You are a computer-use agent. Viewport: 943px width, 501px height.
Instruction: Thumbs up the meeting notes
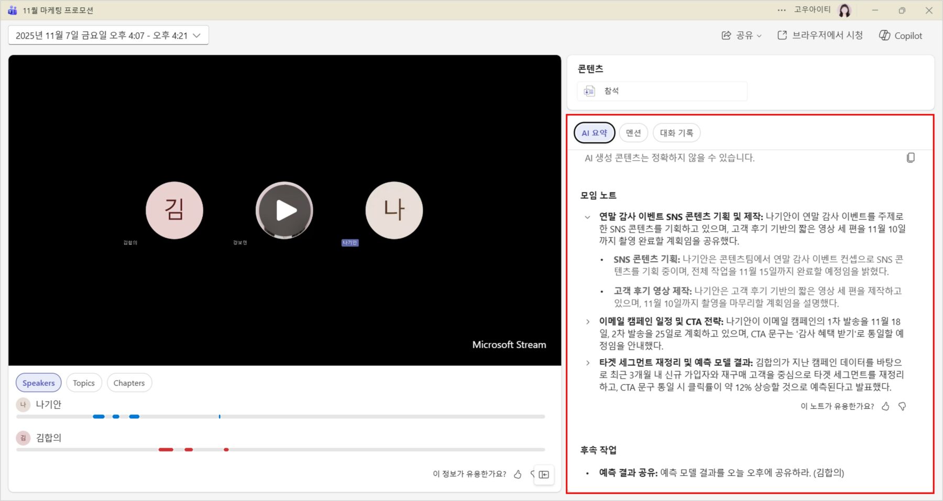coord(885,406)
